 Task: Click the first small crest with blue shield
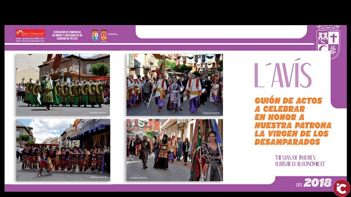(95, 35)
